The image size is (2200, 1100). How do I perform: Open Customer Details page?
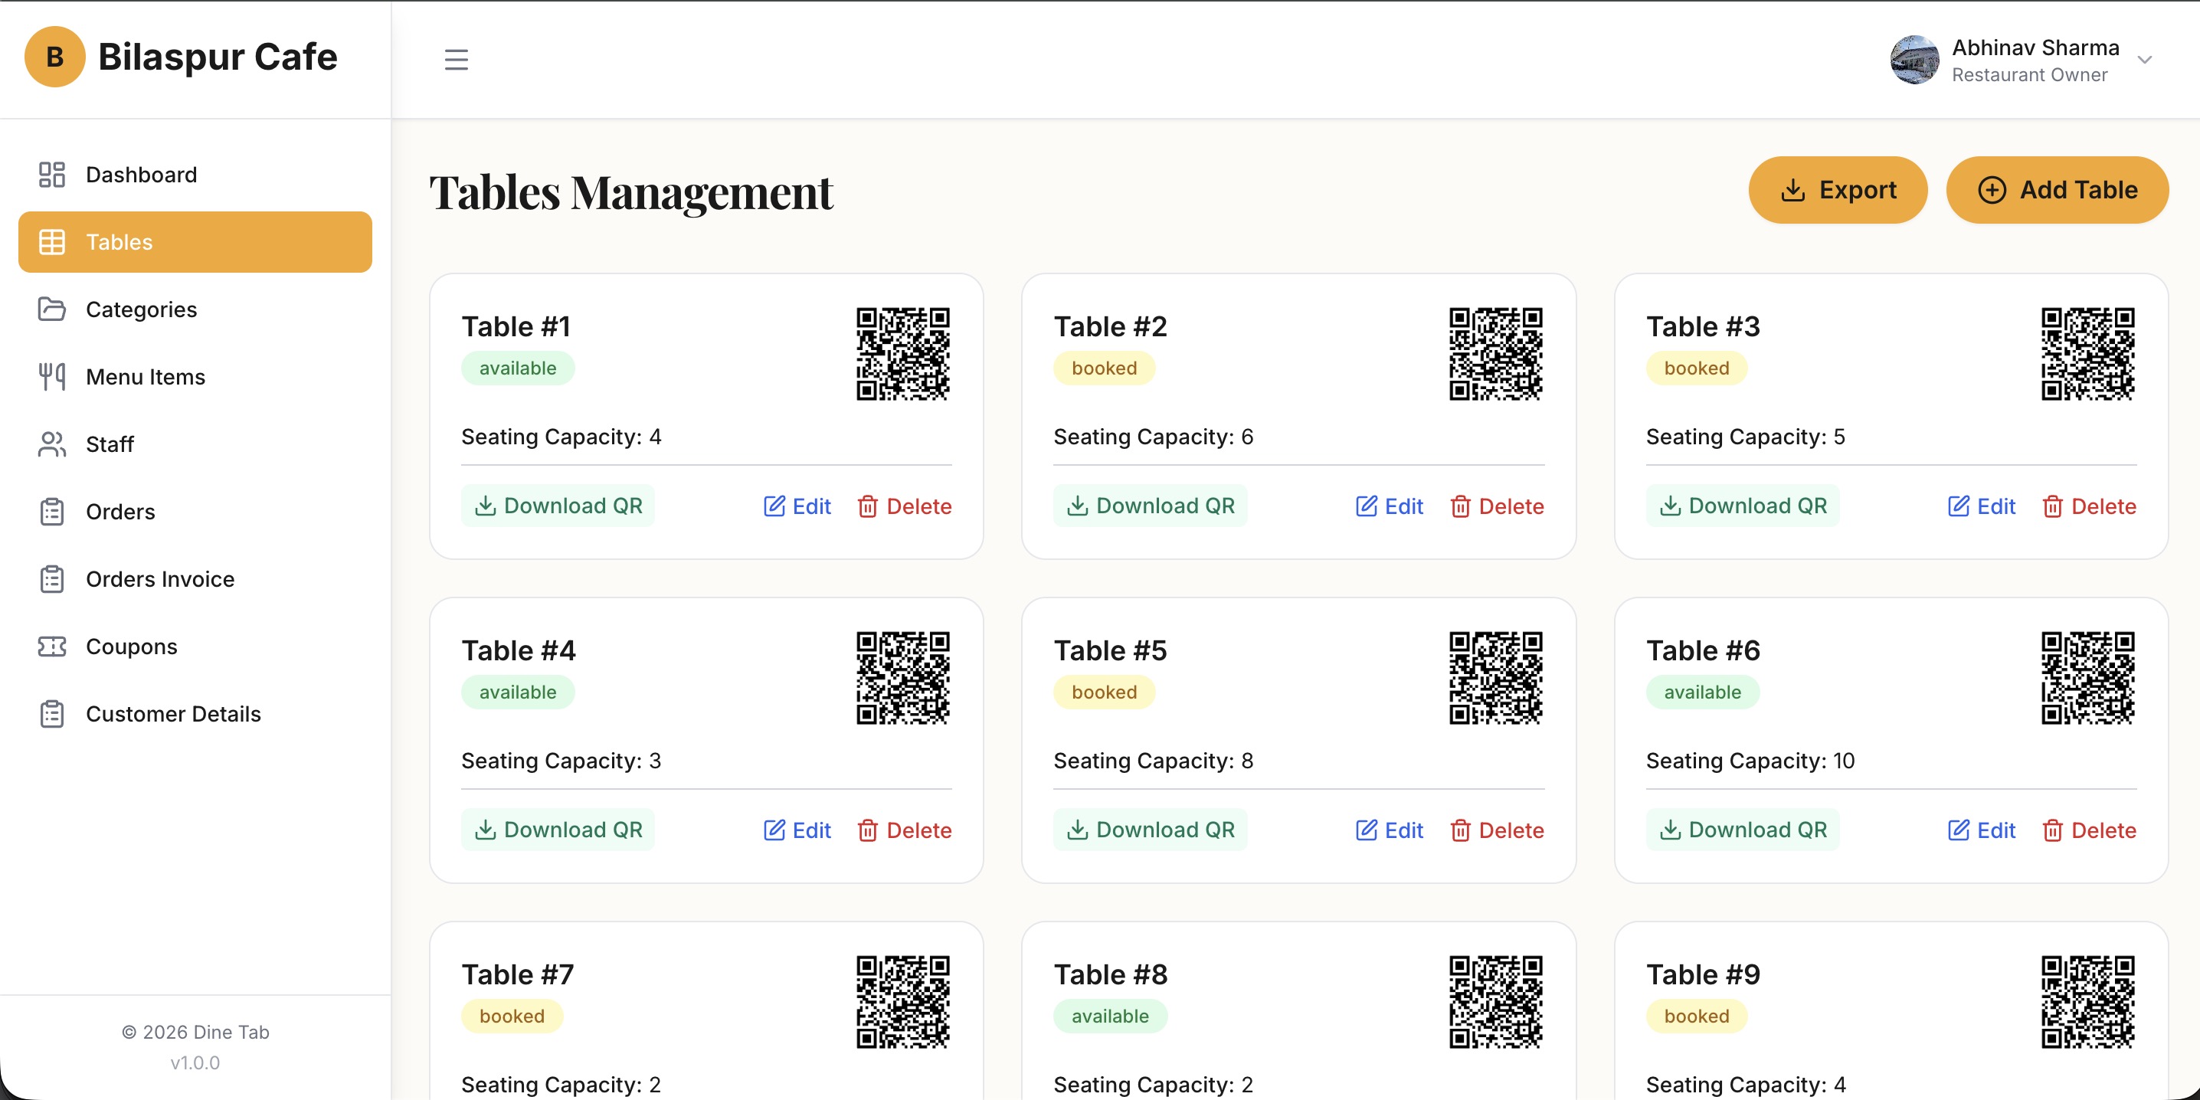(x=195, y=714)
